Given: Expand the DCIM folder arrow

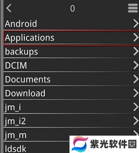Looking at the screenshot, I should click(x=136, y=65).
